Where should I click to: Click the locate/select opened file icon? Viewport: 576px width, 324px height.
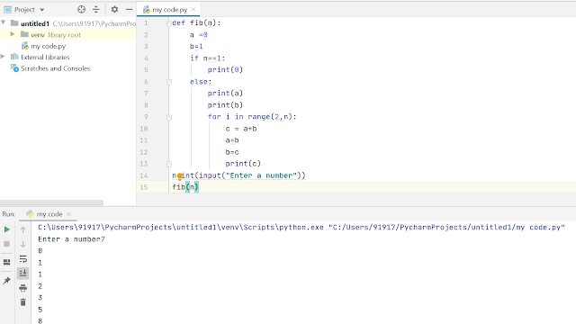82,10
